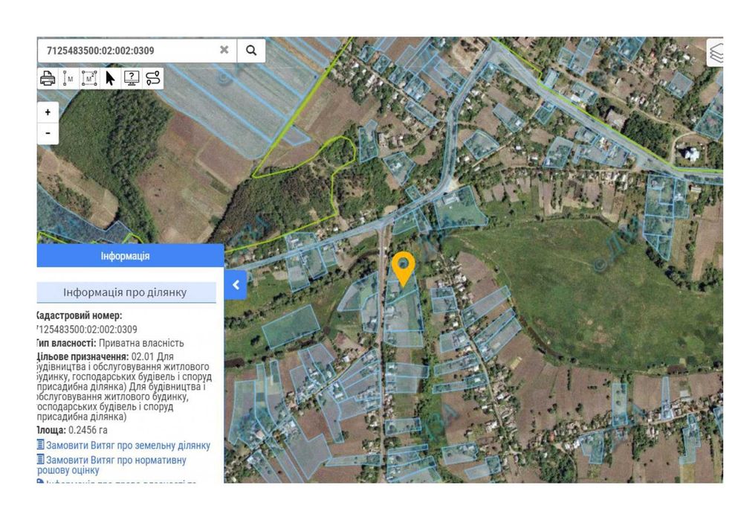Click the document icon beside земельну ділянку link
This screenshot has height=520, width=735.
(x=41, y=444)
